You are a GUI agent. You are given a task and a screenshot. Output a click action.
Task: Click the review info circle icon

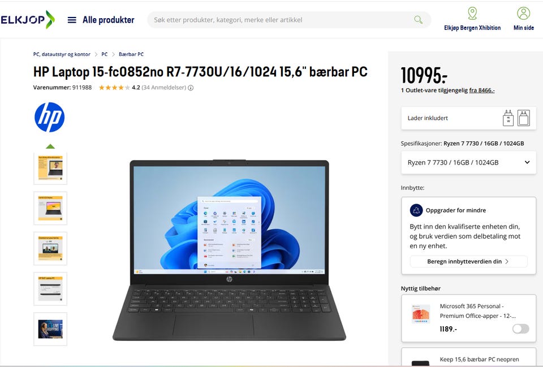click(191, 88)
